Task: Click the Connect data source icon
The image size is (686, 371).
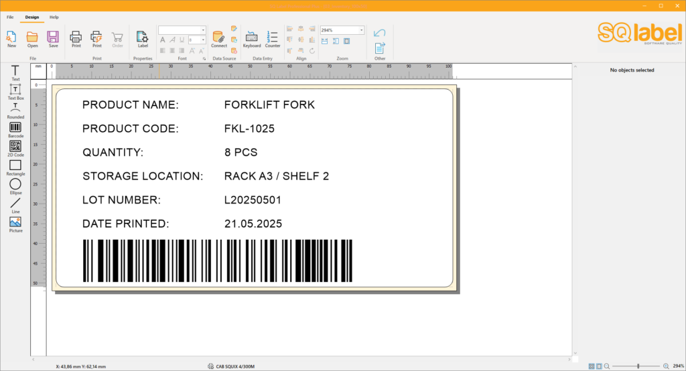Action: 219,37
